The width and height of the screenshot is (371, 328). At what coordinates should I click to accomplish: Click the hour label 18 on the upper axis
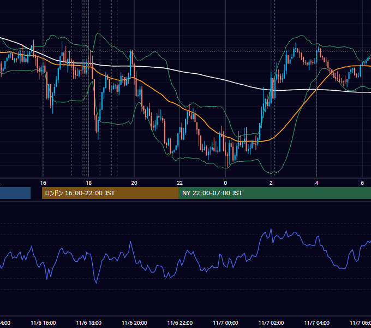(x=88, y=183)
